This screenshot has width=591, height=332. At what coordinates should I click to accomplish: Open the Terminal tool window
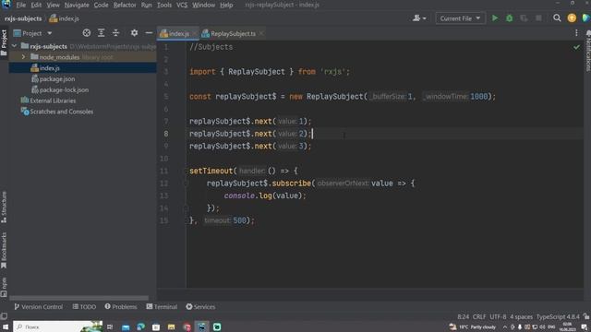click(x=162, y=307)
